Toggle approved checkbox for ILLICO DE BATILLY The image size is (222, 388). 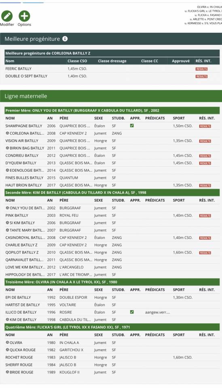132,312
